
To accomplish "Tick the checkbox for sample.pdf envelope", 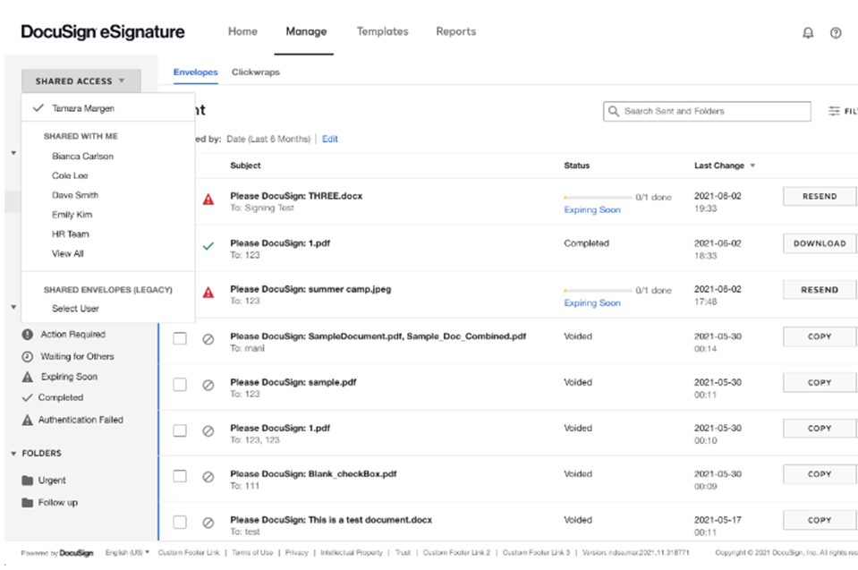I will pos(180,385).
